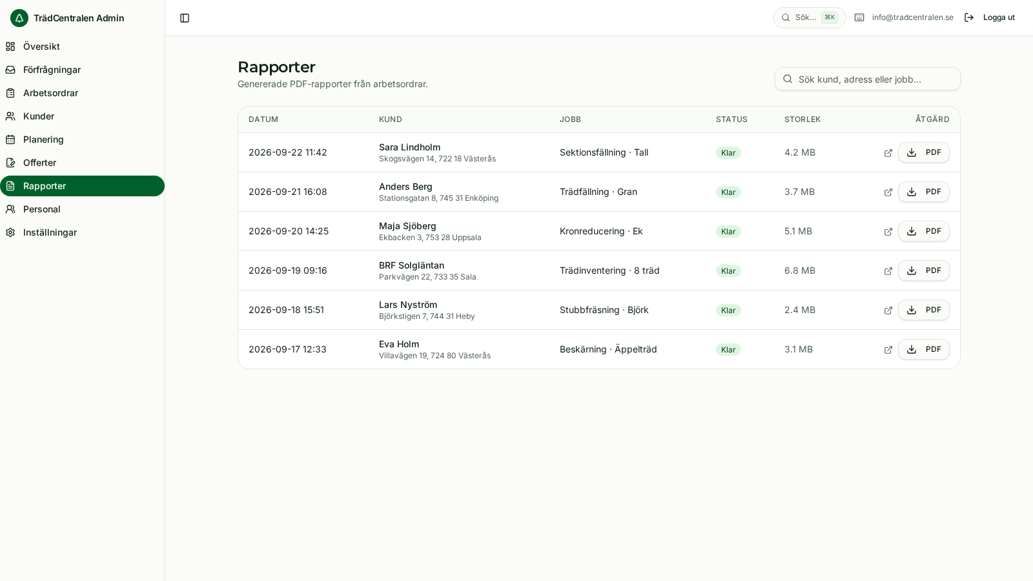Open global Sök search in header
This screenshot has height=581, width=1033.
[810, 17]
